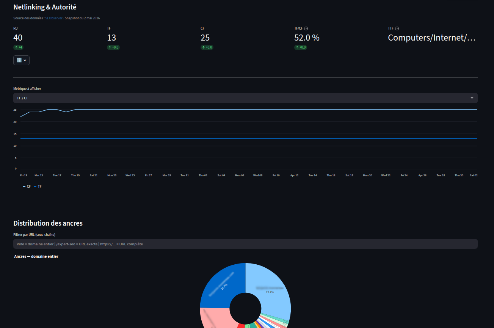The width and height of the screenshot is (494, 328).
Task: Click the 'Snapshot du 2 mai 2026' text
Action: [x=82, y=18]
